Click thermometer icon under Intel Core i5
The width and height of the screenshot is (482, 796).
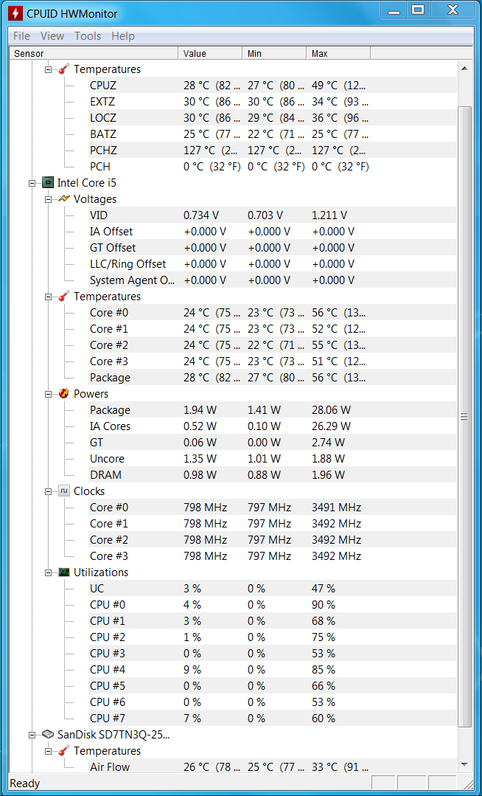tap(64, 296)
